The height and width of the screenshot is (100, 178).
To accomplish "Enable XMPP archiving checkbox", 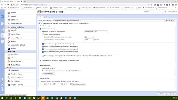I will tap(41, 68).
